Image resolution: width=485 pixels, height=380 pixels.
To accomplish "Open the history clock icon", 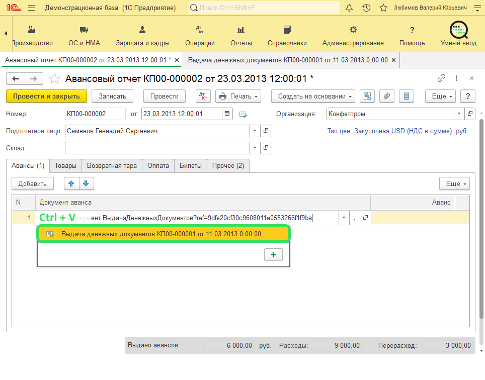I will (366, 8).
